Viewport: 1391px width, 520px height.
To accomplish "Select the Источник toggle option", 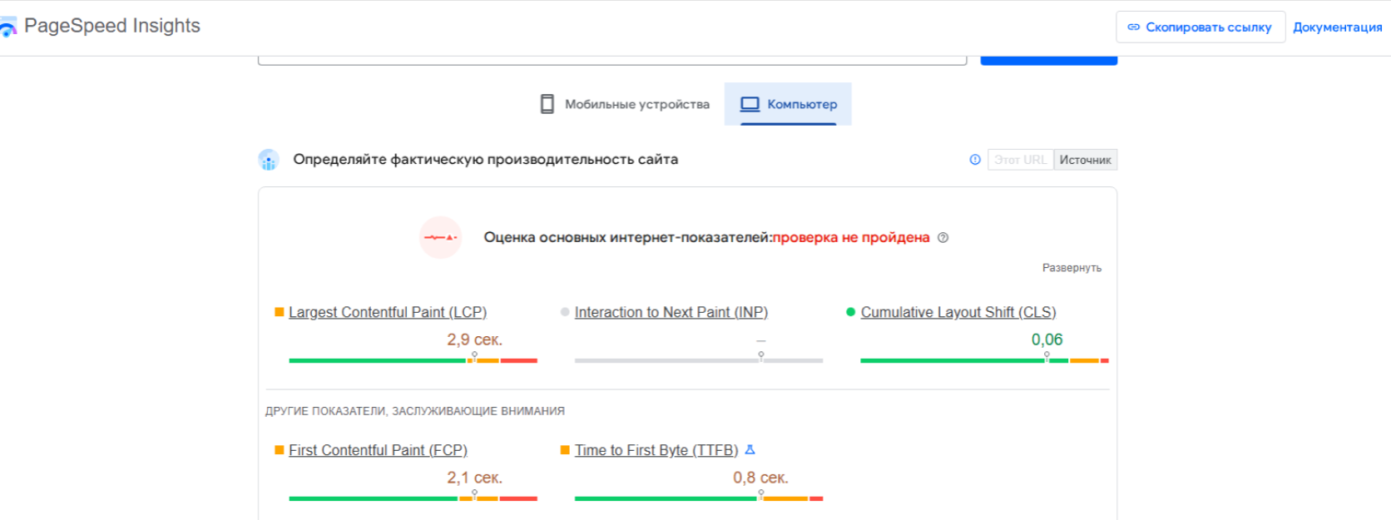I will coord(1085,160).
